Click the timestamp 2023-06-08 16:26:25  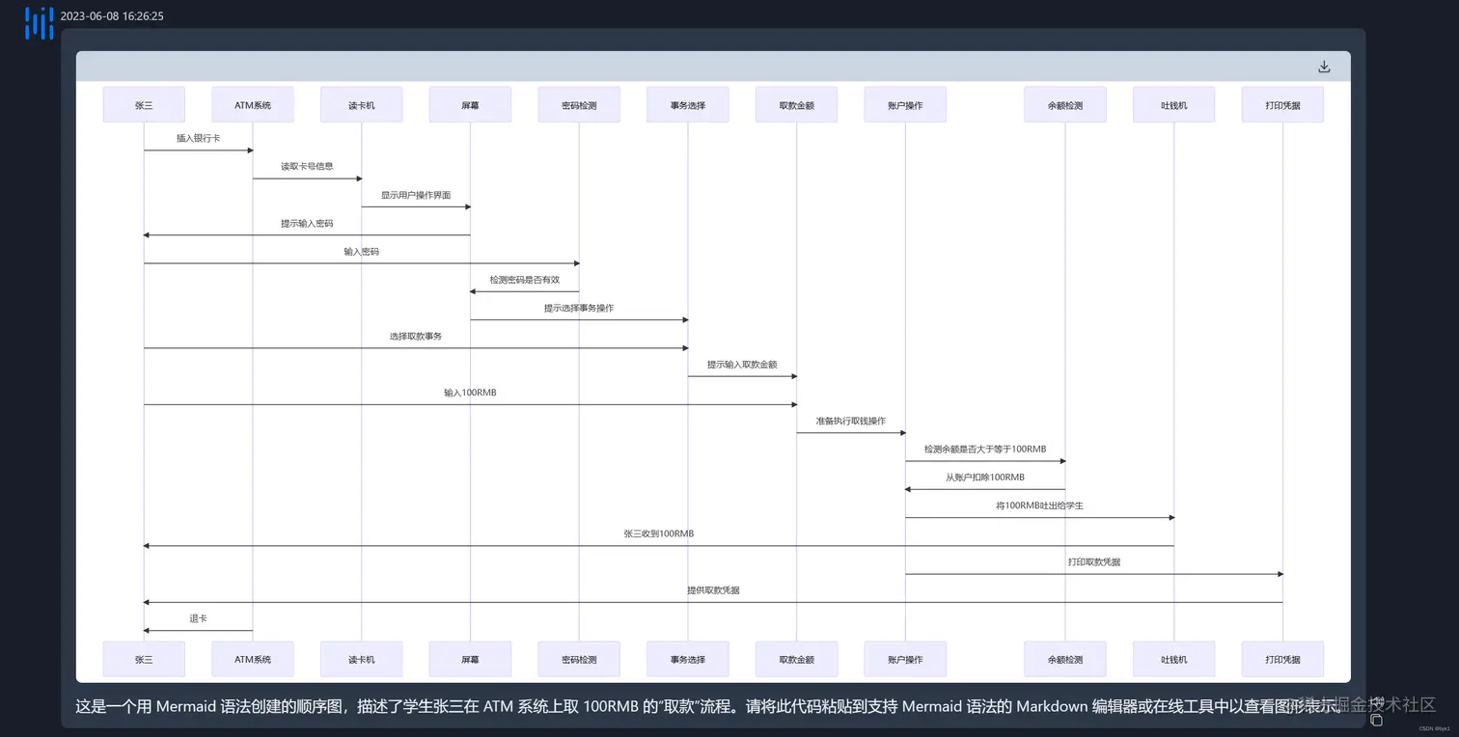coord(112,15)
